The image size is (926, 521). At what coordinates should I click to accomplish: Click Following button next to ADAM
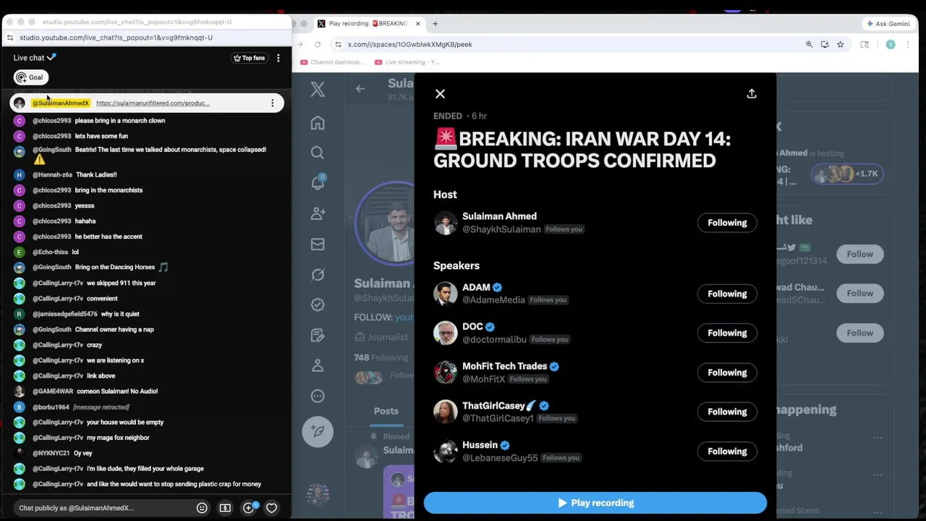pos(727,294)
